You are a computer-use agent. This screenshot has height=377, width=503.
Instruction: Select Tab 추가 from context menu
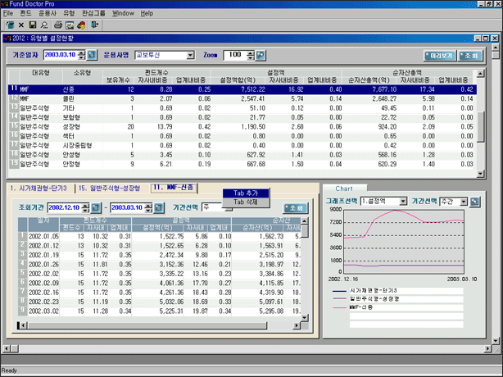point(245,193)
